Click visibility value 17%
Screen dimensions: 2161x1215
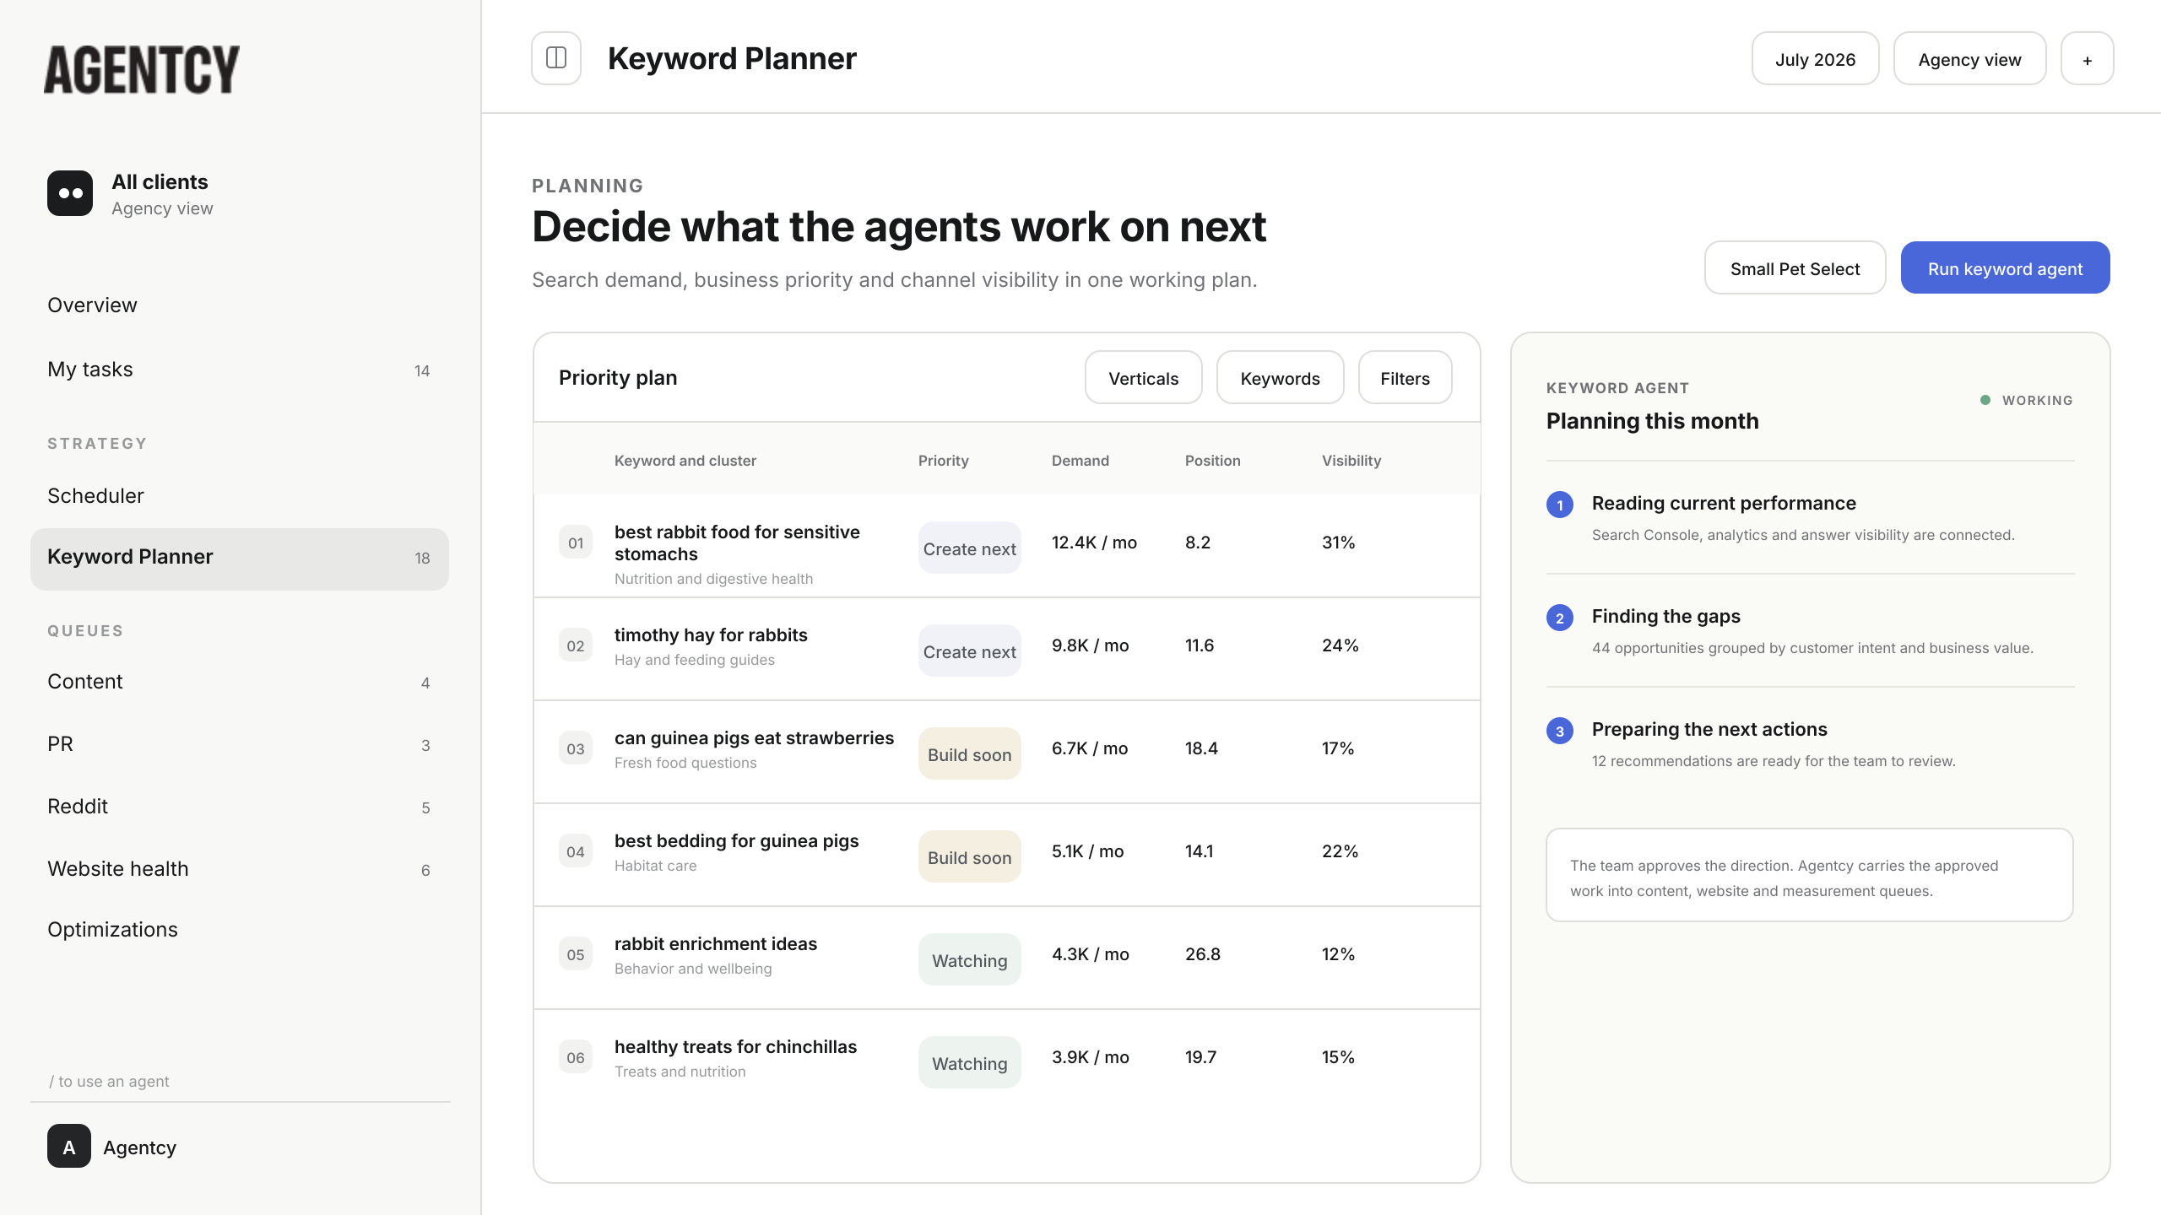pos(1337,748)
